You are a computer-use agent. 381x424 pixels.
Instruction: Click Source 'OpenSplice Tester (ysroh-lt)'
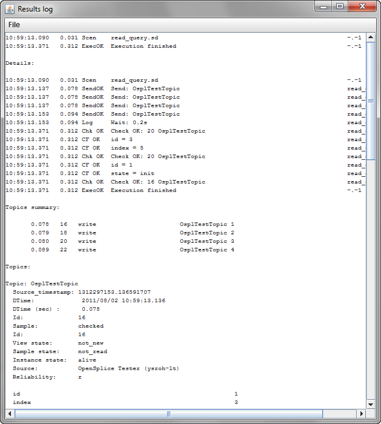point(128,368)
